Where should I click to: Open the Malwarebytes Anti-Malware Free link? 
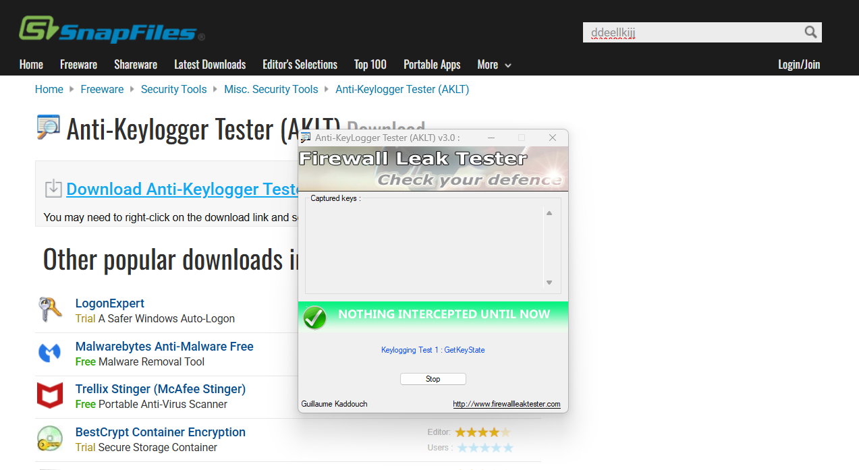click(x=165, y=347)
